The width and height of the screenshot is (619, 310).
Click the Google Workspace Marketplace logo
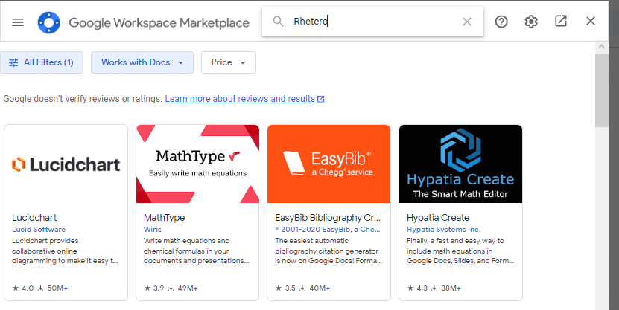pyautogui.click(x=49, y=22)
